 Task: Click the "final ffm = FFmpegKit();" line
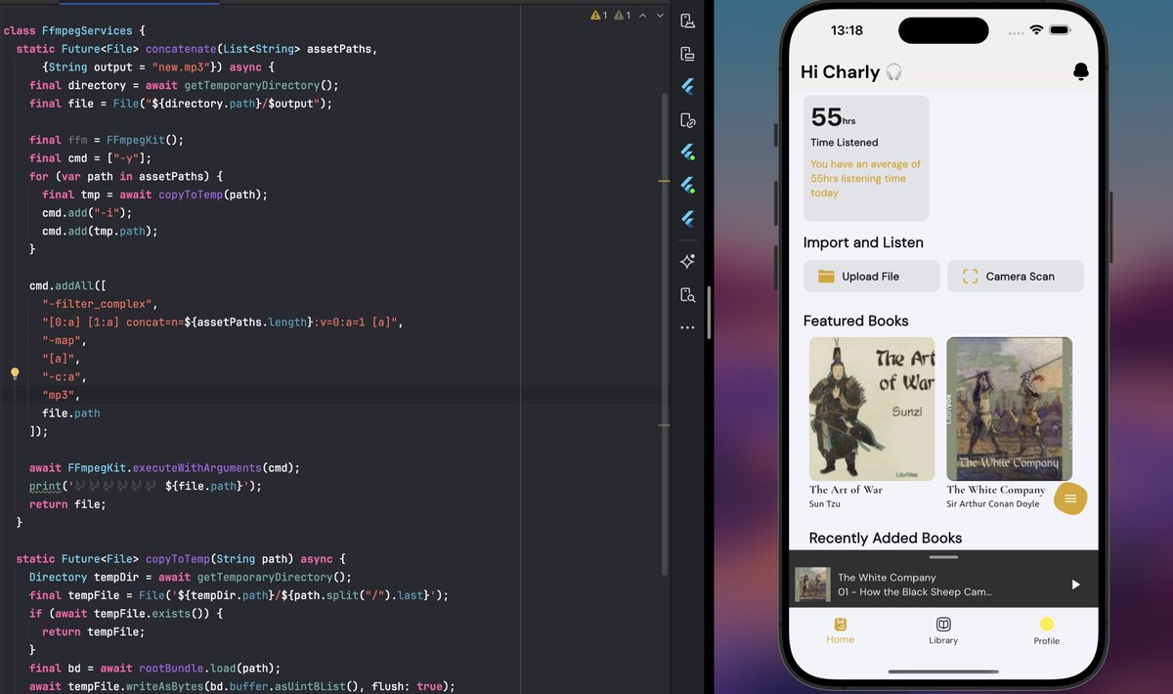point(107,140)
